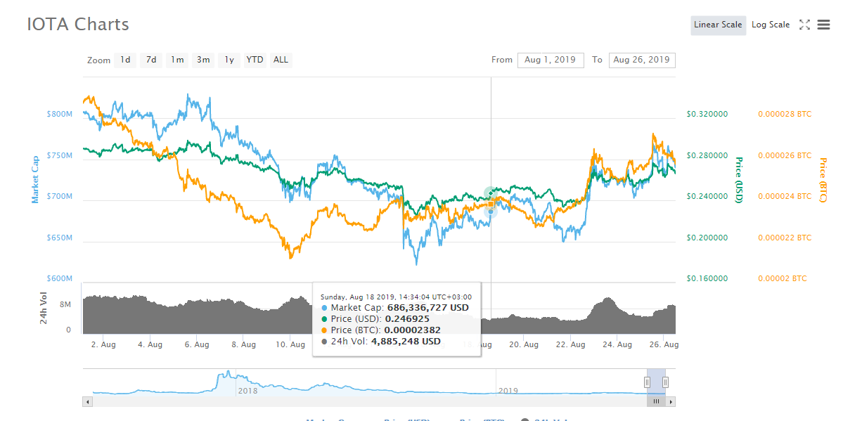843x421 pixels.
Task: Click the 0.000028 BTC axis label
Action: click(x=785, y=114)
